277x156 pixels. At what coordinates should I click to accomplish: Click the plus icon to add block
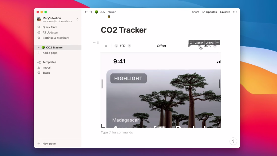pyautogui.click(x=94, y=42)
